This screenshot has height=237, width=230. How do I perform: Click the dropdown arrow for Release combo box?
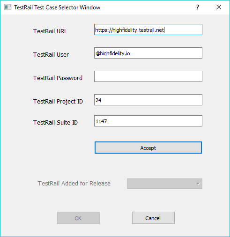pos(198,184)
